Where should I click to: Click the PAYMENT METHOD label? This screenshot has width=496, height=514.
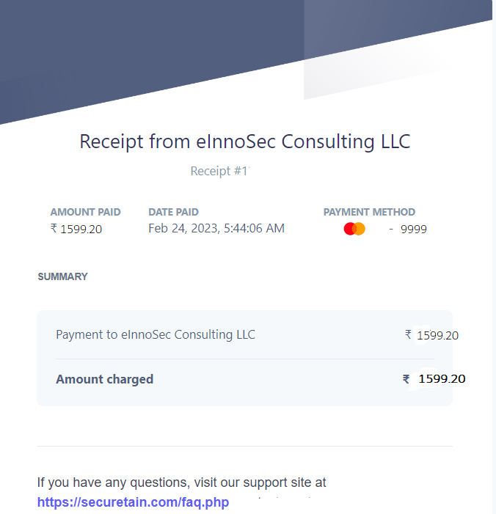coord(369,212)
